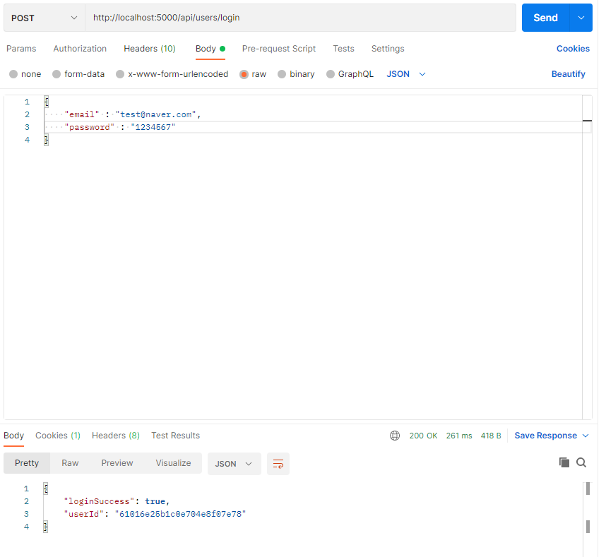Open the response JSON format dropdown
Screen dimensions: 606x557
click(x=234, y=464)
